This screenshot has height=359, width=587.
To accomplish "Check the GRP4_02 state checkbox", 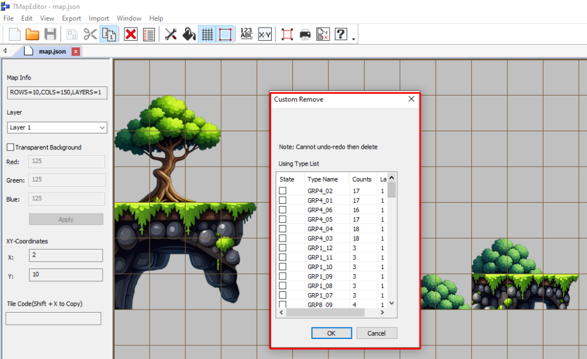I will [283, 191].
